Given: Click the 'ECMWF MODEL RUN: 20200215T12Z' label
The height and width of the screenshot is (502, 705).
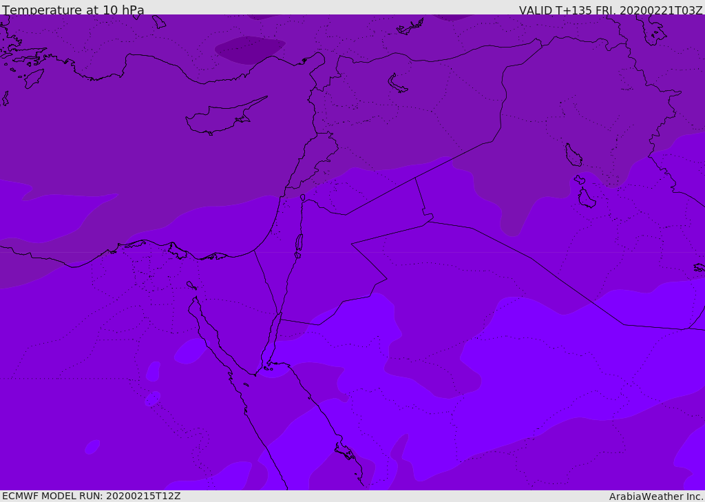Looking at the screenshot, I should [x=92, y=496].
